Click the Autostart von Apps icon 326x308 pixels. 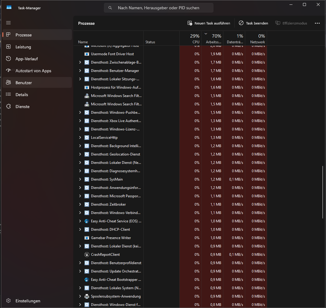click(8, 70)
